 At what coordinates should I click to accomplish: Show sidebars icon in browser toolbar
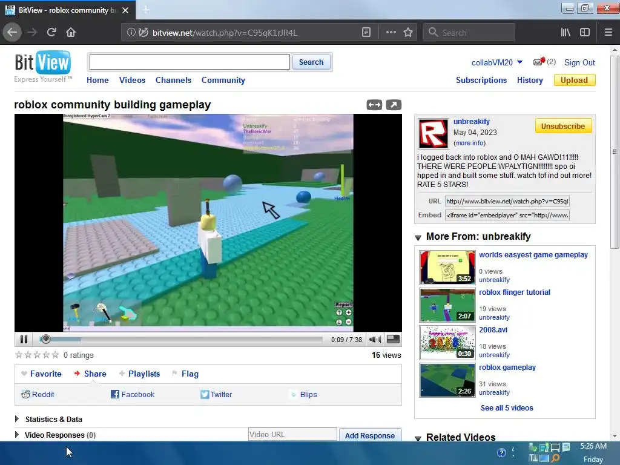[585, 33]
